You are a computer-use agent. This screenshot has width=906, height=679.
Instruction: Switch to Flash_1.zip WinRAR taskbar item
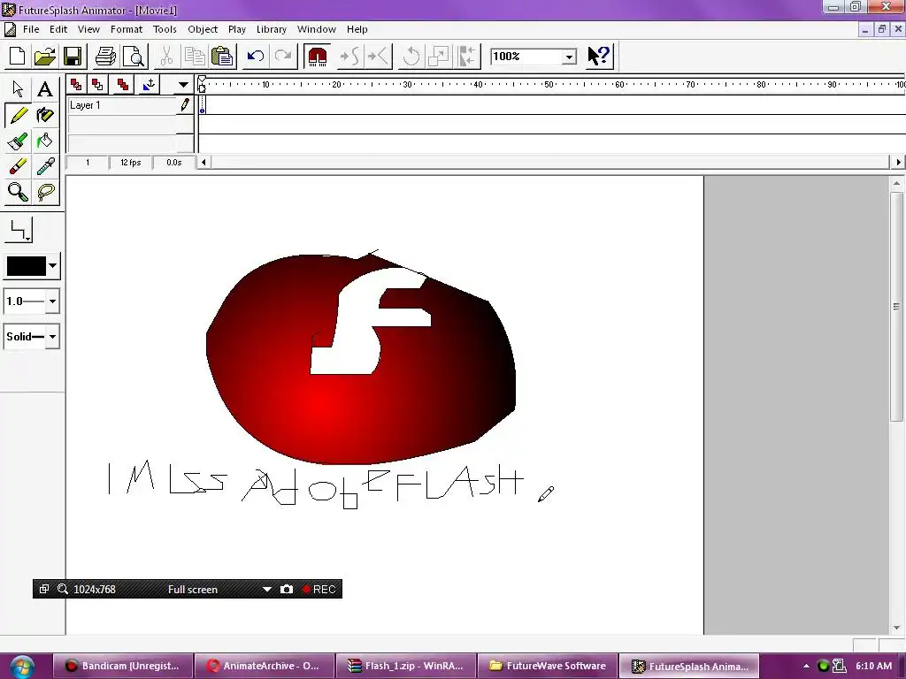point(405,666)
